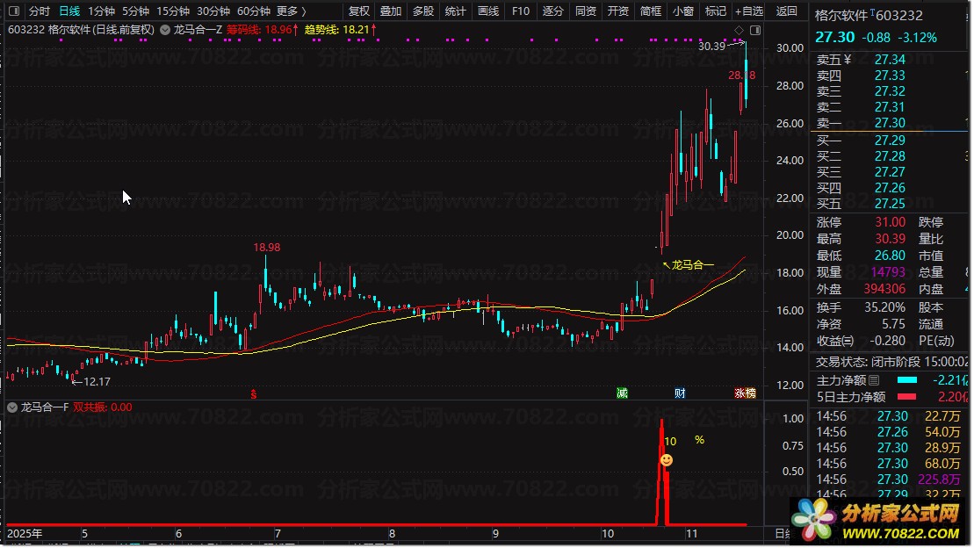This screenshot has height=548, width=974.
Task: Switch to 15分钟 period
Action: click(173, 11)
